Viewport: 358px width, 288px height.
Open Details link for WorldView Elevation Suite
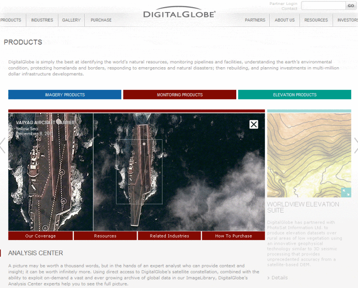pos(279,277)
